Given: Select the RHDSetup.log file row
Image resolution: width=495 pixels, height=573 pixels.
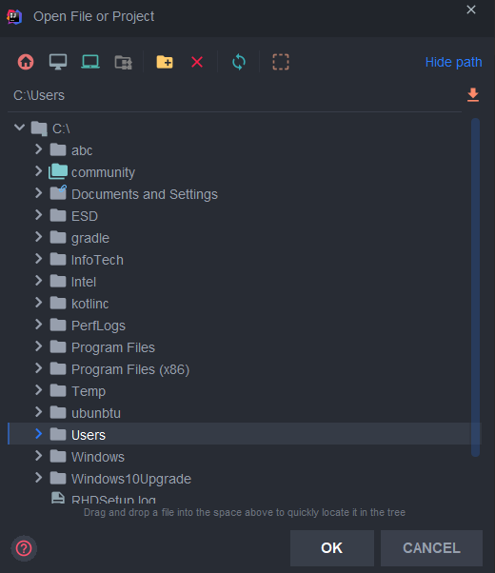Looking at the screenshot, I should [245, 498].
